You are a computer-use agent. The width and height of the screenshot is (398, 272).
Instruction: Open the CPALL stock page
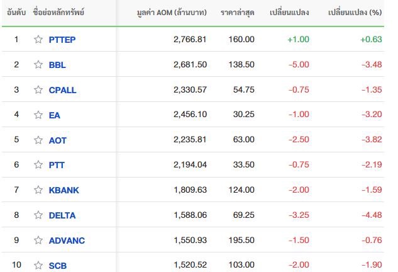(62, 90)
